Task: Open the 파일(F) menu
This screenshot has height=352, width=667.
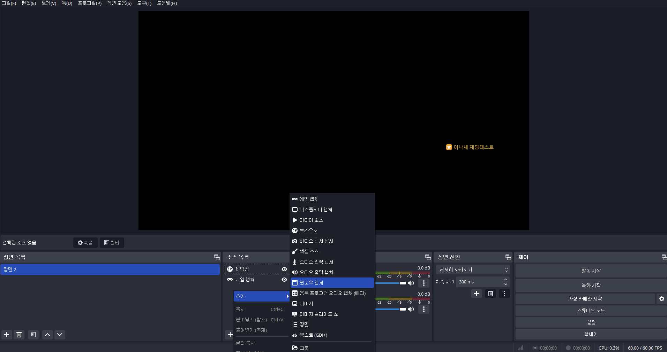Action: [9, 3]
